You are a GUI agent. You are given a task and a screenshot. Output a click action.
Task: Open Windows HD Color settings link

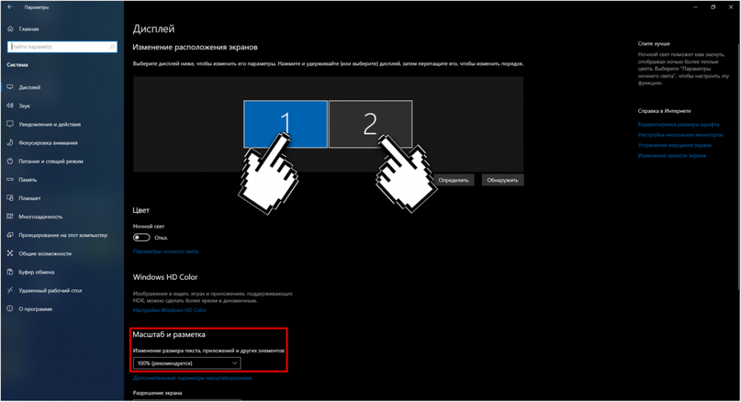pos(169,310)
